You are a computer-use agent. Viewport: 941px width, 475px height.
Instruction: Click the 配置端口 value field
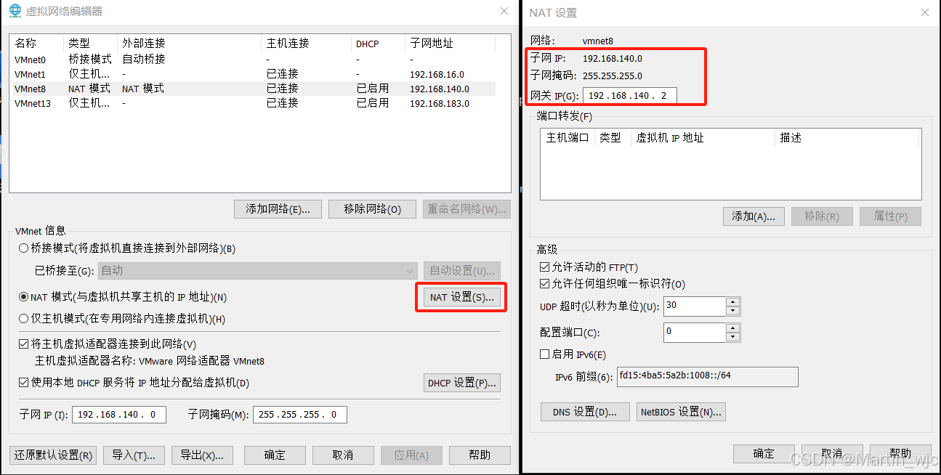coord(695,333)
